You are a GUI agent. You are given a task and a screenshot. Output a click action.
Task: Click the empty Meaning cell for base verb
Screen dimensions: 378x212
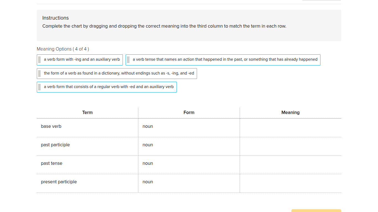(x=290, y=128)
